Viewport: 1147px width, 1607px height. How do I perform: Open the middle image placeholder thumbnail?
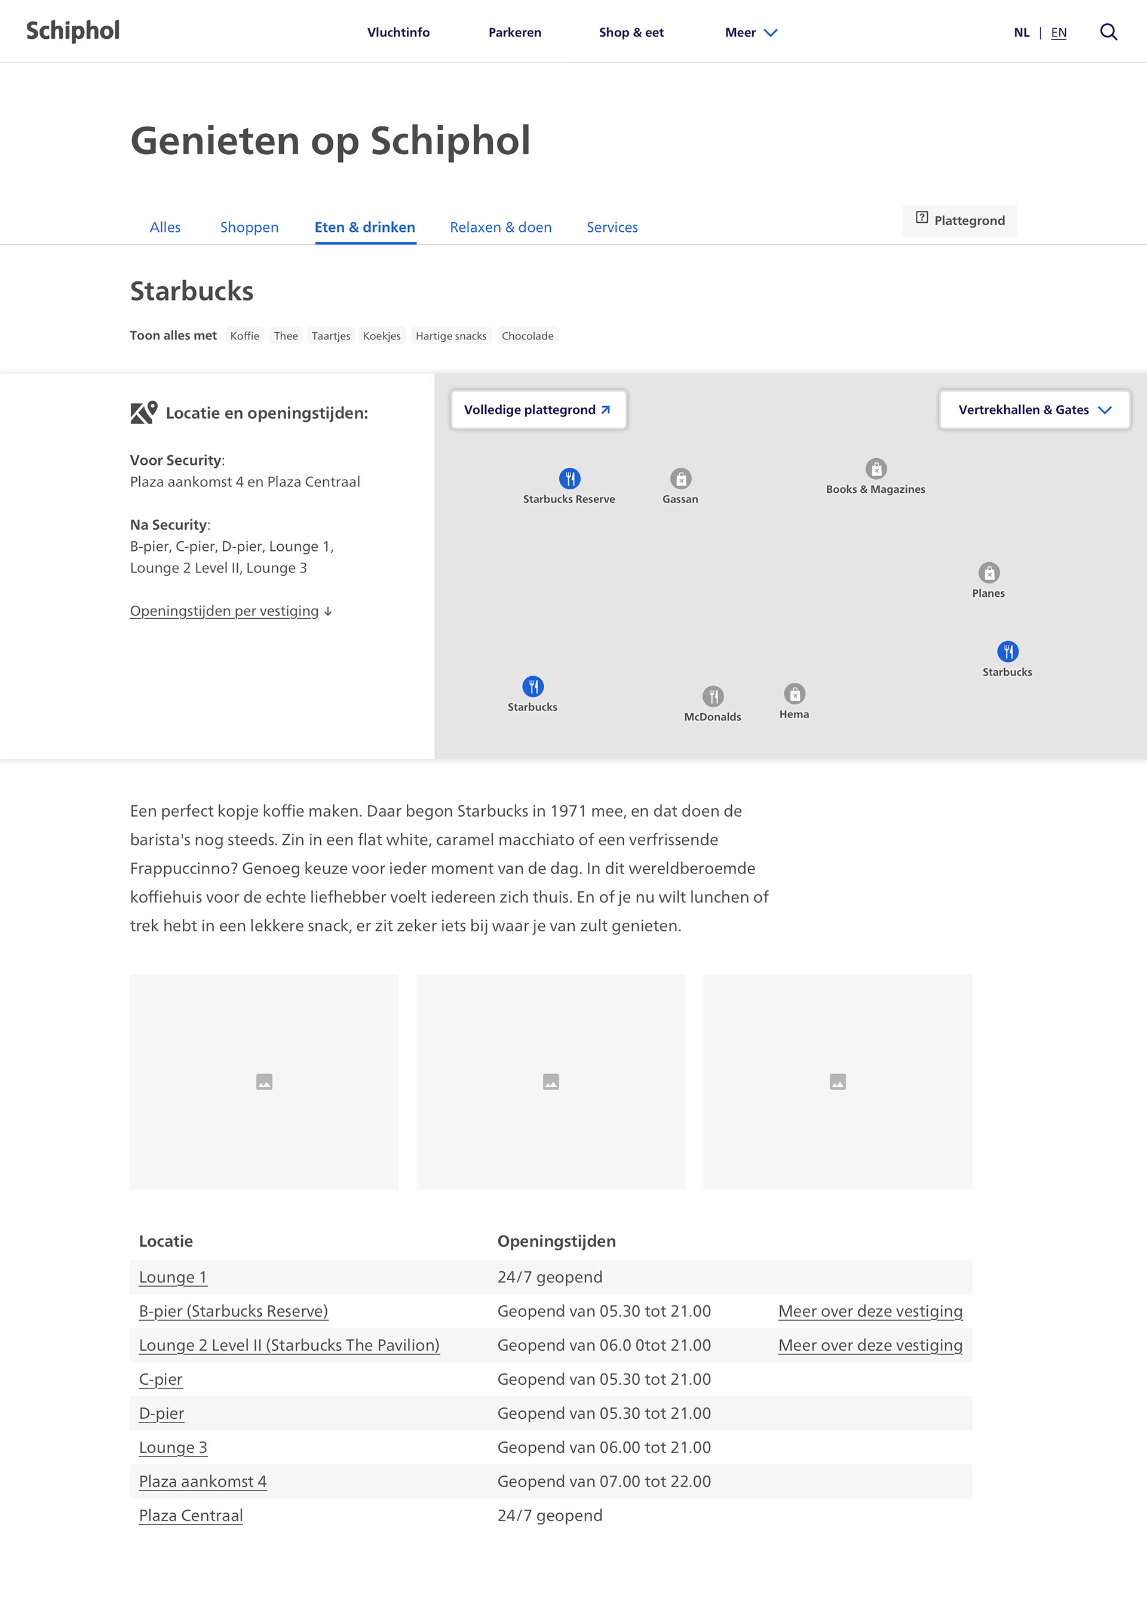[551, 1081]
